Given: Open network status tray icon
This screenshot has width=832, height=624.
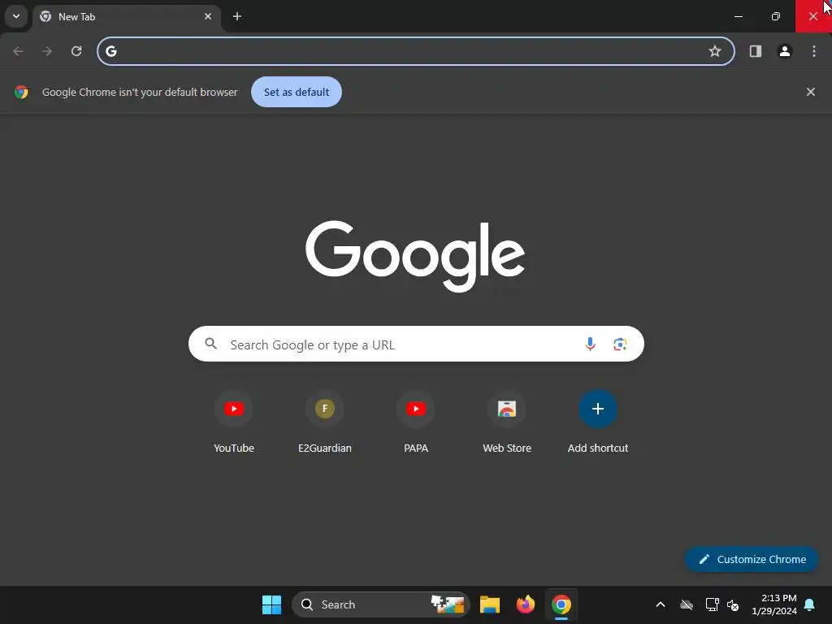Looking at the screenshot, I should click(712, 604).
